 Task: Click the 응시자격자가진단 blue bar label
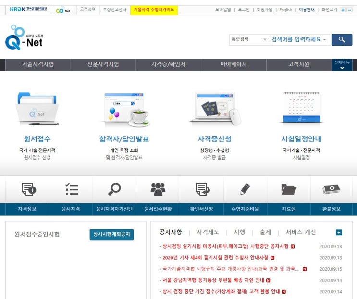pyautogui.click(x=114, y=209)
